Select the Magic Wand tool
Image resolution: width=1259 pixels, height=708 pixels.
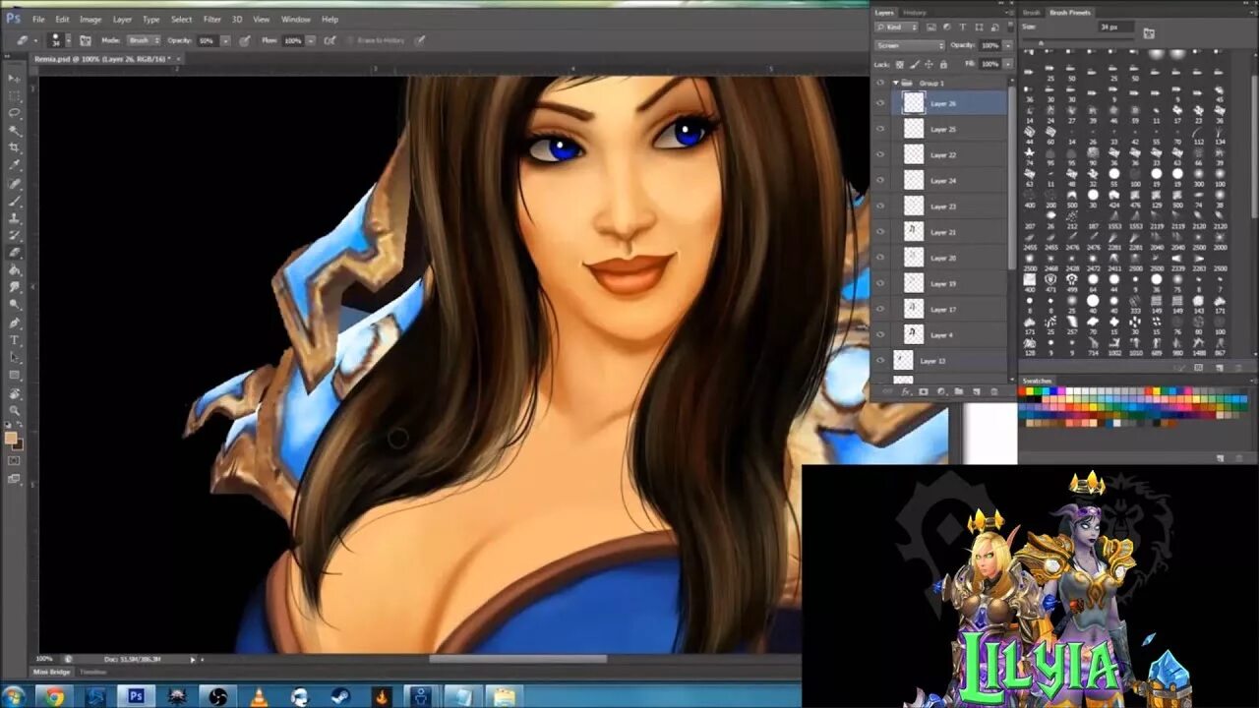14,131
